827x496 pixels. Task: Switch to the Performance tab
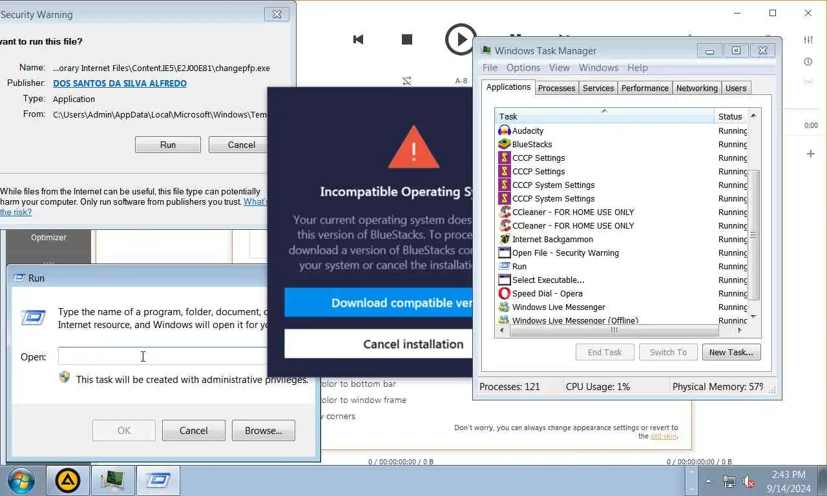tap(645, 88)
